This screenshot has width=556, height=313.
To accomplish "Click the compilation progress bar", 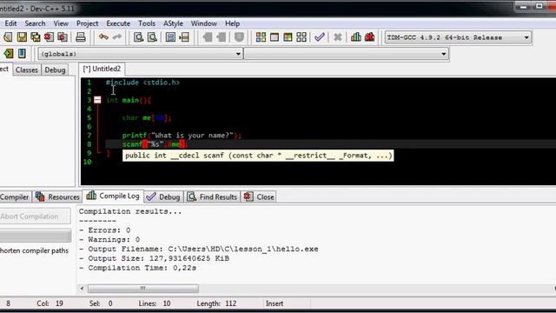I will coord(35,236).
